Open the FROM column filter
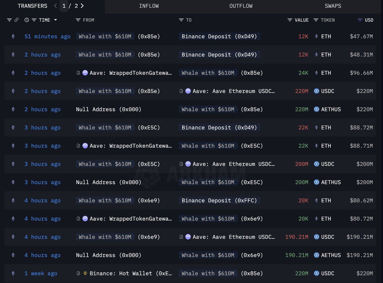 pyautogui.click(x=78, y=20)
